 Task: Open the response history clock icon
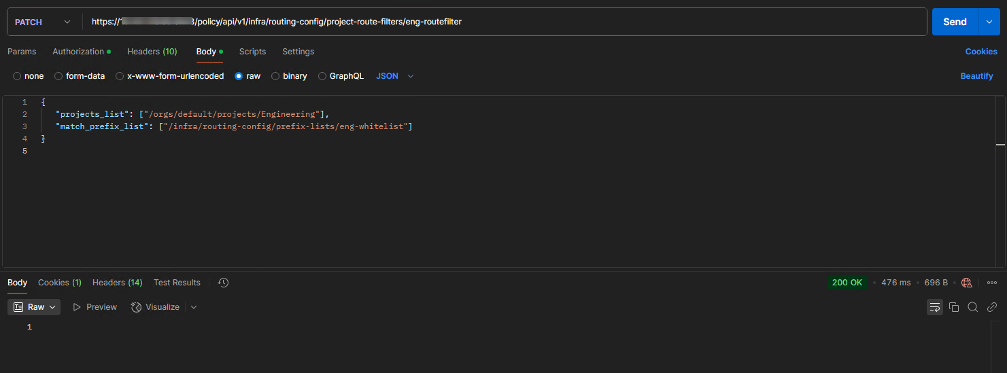tap(223, 283)
